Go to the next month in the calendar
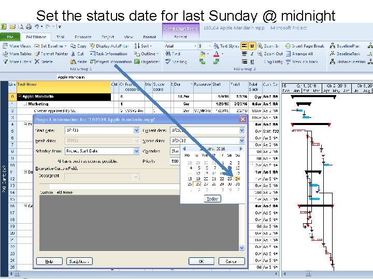The image size is (373, 279). (241, 149)
